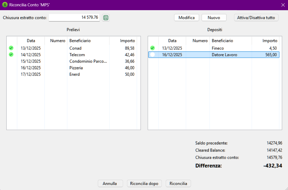The image size is (288, 190).
Task: Uncheck the Fineco deposit checkmark
Action: click(x=153, y=48)
